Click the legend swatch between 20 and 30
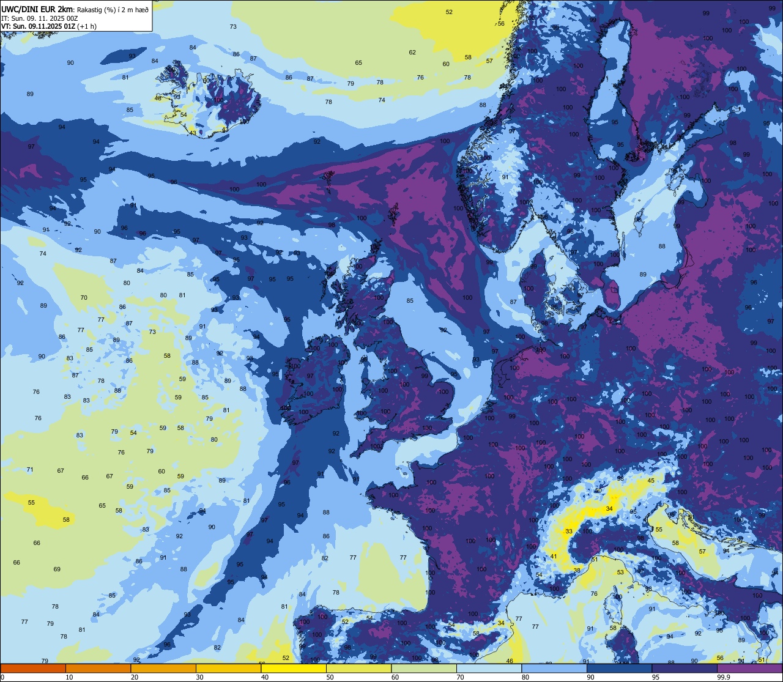783x682 pixels. [x=163, y=668]
